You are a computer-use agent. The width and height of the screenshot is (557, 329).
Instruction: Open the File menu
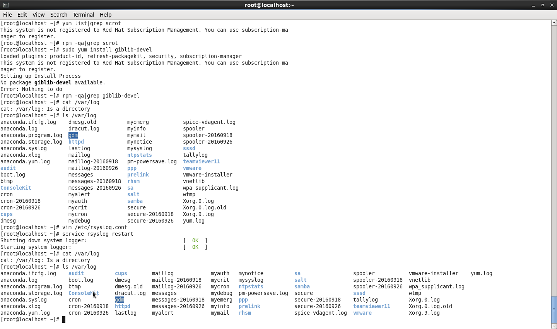[x=7, y=15]
